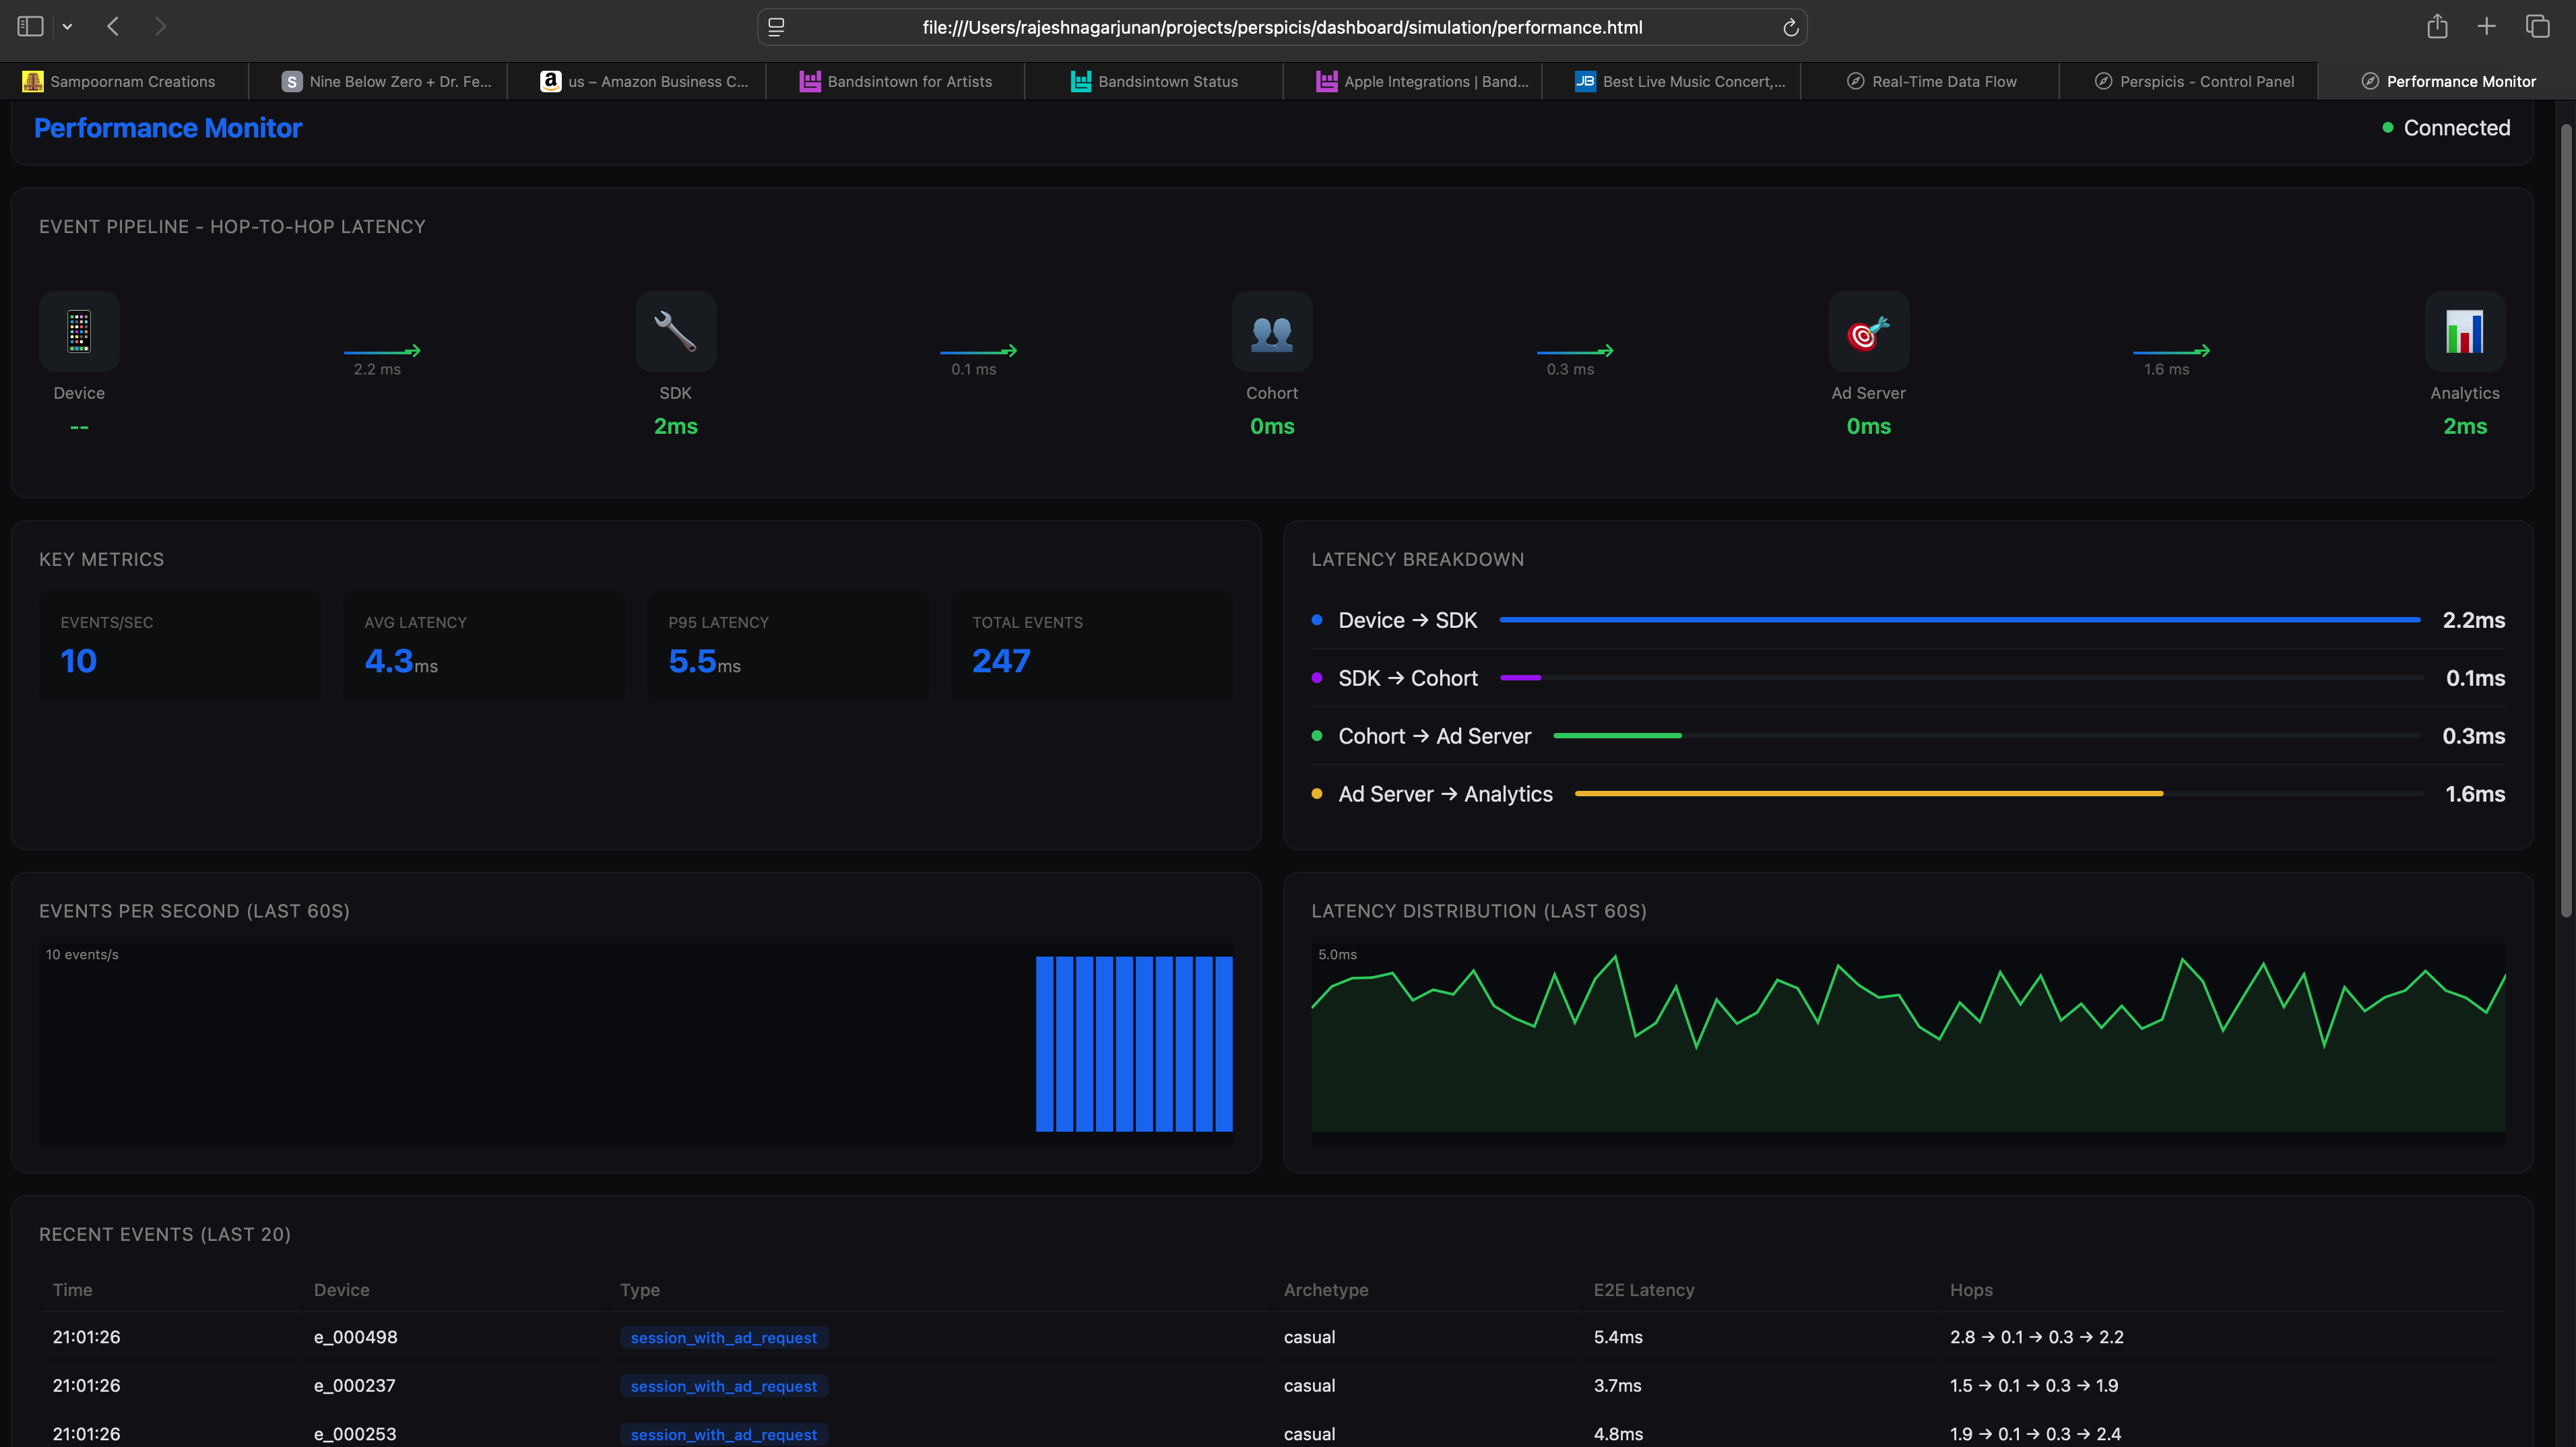Click the Performance Monitor heading link

pos(167,128)
